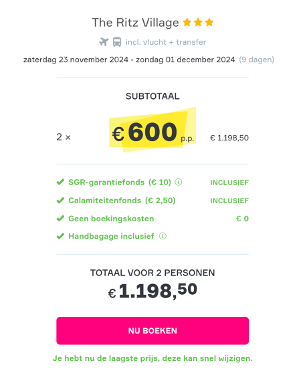Click the airplane flight icon
The height and width of the screenshot is (381, 301).
click(104, 42)
